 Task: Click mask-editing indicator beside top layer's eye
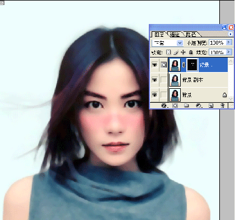tap(164, 65)
